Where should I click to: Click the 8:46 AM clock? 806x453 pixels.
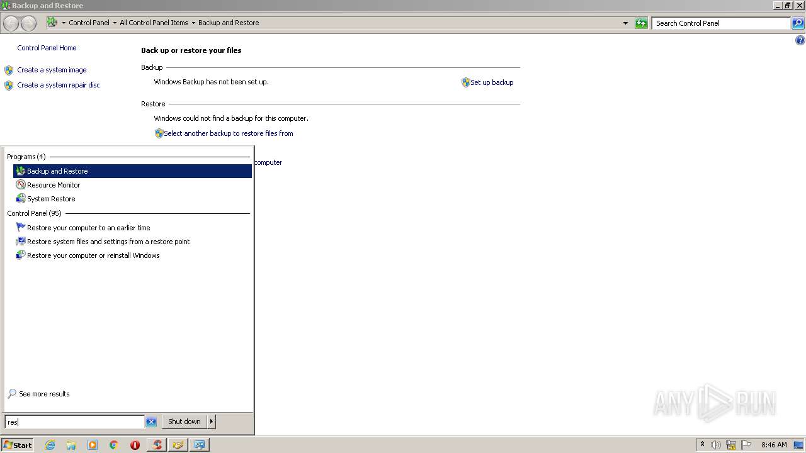(x=774, y=445)
